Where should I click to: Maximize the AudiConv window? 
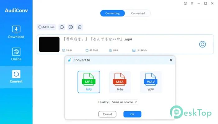coord(206,3)
